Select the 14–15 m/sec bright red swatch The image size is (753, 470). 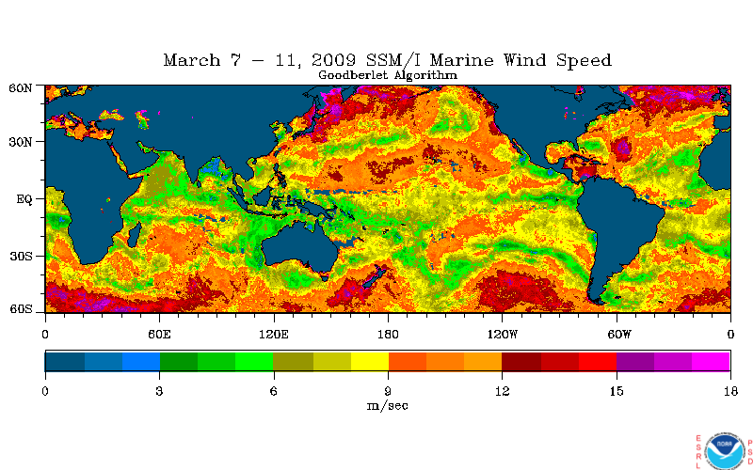click(x=598, y=361)
